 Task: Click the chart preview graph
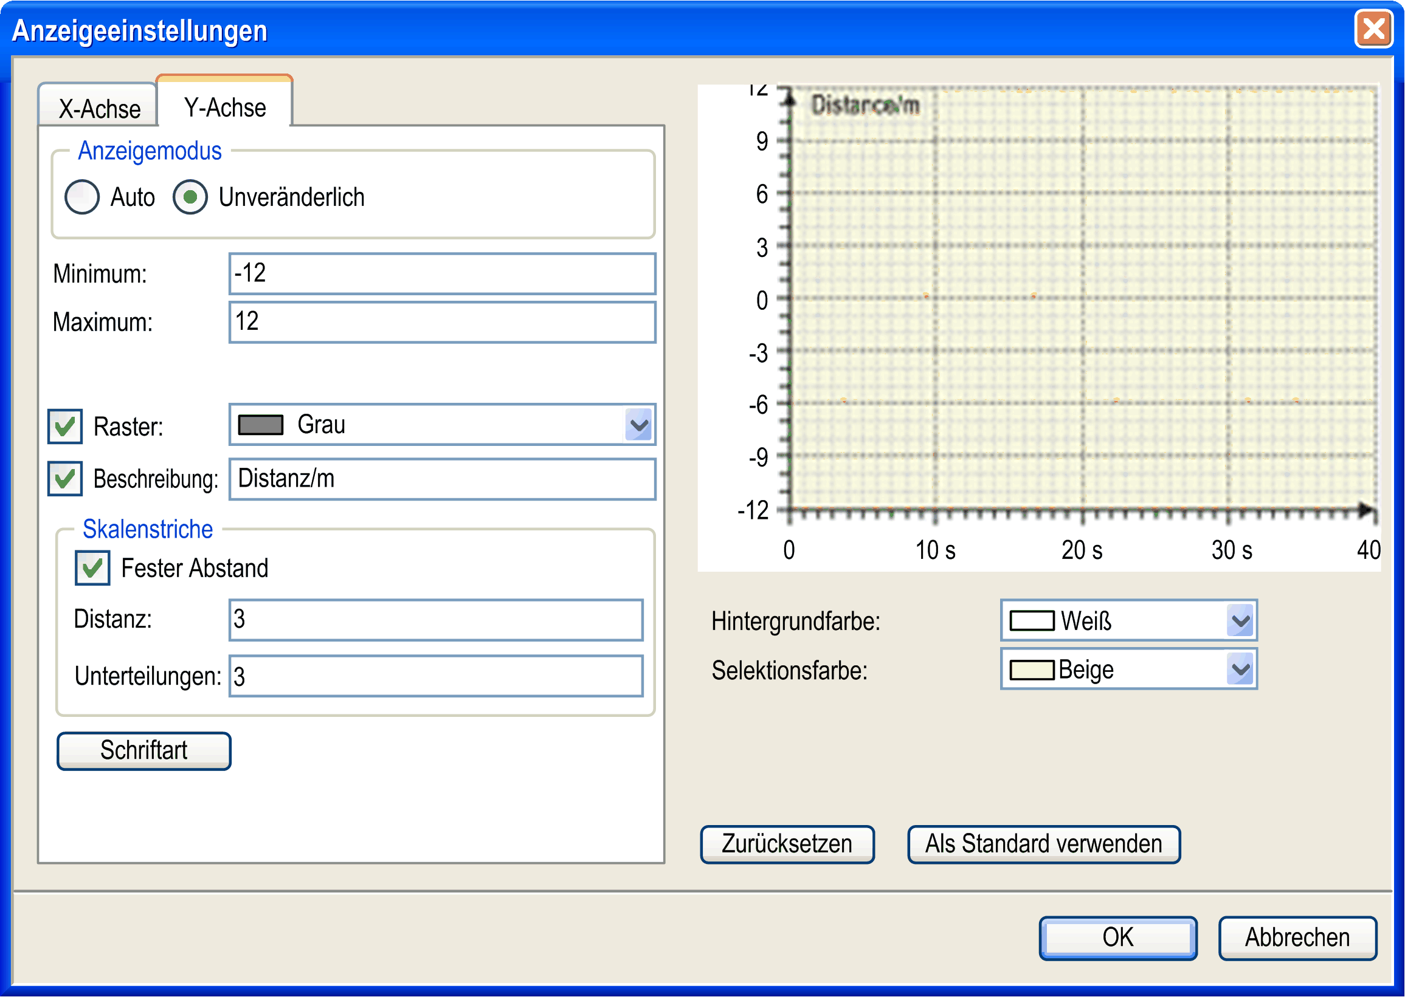1040,328
